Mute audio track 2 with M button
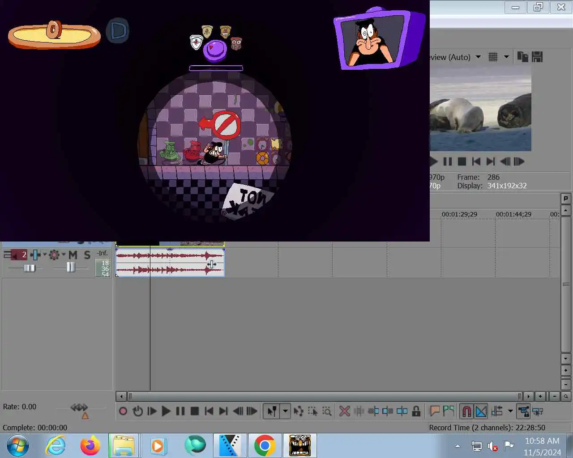The width and height of the screenshot is (573, 458). click(x=73, y=255)
